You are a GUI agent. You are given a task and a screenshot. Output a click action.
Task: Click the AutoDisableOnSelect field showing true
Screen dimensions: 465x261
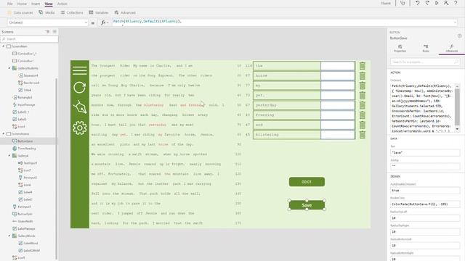tap(425, 190)
